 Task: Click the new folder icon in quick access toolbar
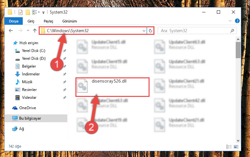point(28,12)
